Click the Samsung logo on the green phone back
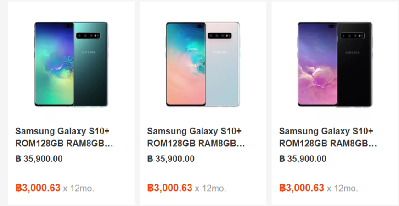 pyautogui.click(x=88, y=52)
